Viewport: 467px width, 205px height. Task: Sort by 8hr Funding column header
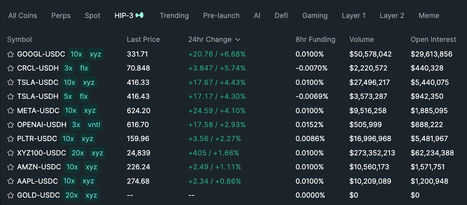tap(315, 40)
